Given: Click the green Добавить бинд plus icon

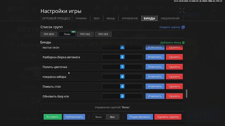Looking at the screenshot, I should (183, 43).
